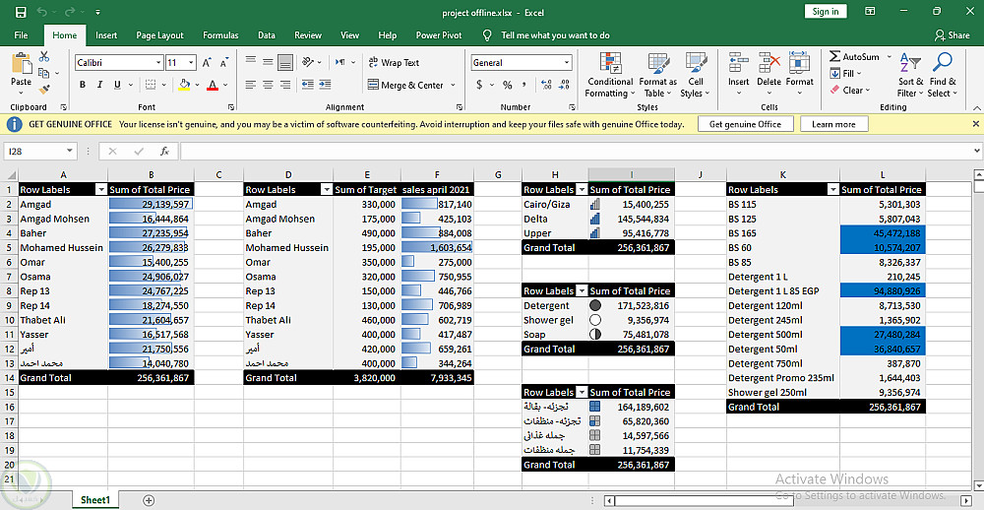Click the Decrease Indent icon
This screenshot has height=510, width=984.
point(307,85)
